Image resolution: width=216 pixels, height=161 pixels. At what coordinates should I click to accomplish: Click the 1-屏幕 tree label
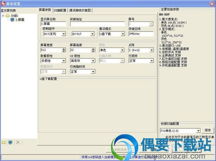point(20,19)
